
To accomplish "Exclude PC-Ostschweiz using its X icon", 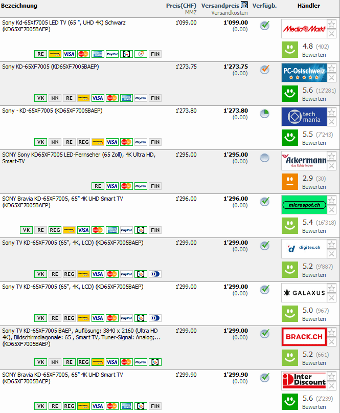I will pos(332,78).
